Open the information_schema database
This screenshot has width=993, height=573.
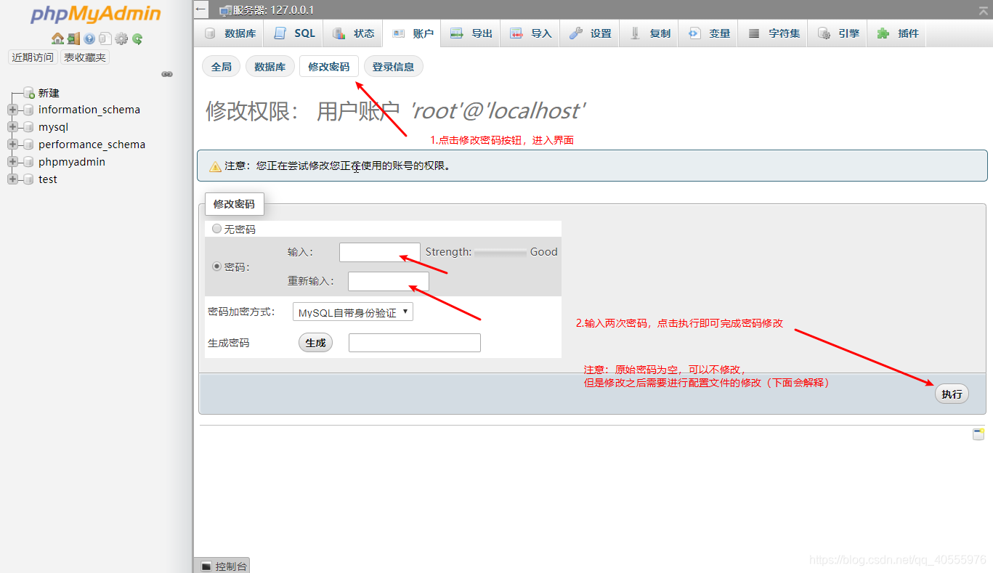89,110
